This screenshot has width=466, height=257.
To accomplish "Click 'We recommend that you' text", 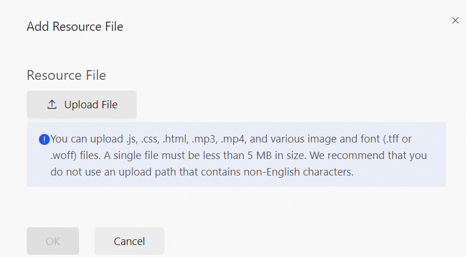I will pyautogui.click(x=368, y=156).
